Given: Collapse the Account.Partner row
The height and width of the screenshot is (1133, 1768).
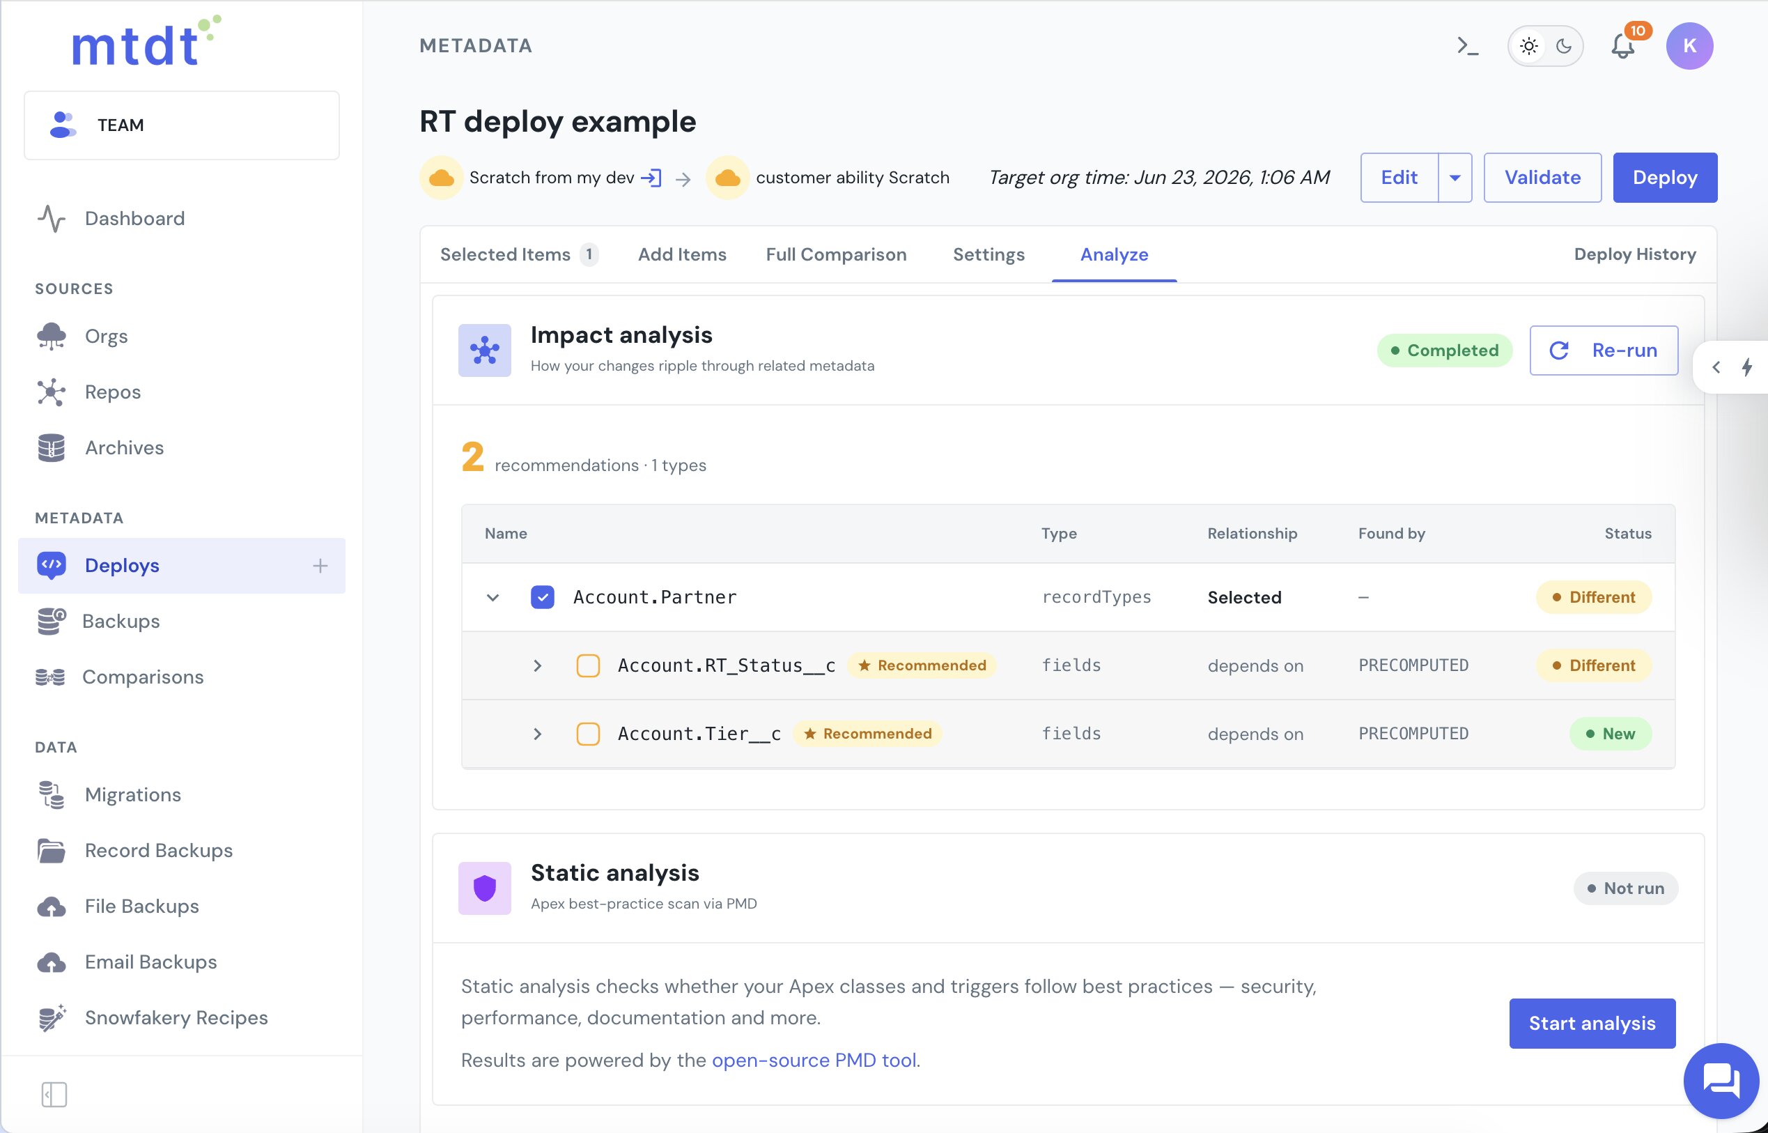Looking at the screenshot, I should click(493, 597).
